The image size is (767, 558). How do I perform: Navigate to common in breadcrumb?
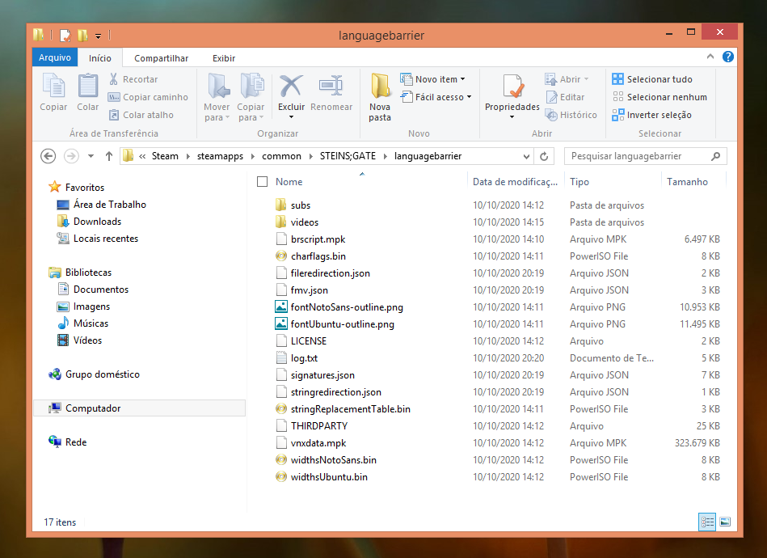click(x=282, y=156)
